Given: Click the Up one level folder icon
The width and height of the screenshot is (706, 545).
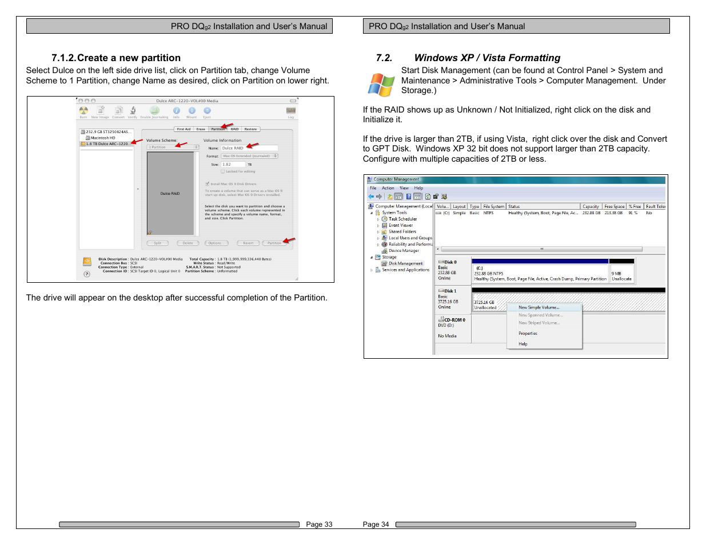Looking at the screenshot, I should pos(390,197).
